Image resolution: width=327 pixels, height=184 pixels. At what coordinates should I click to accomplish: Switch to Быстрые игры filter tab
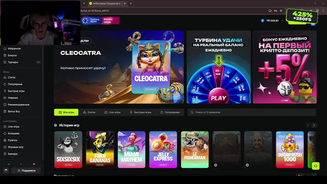140,112
